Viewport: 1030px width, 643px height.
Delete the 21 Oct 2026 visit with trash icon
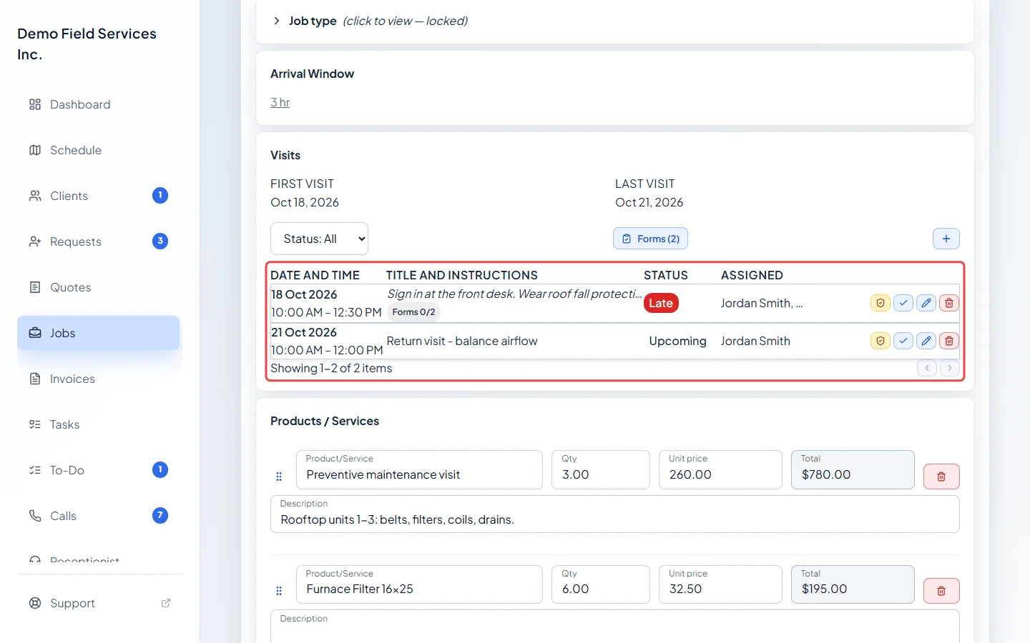click(x=949, y=341)
